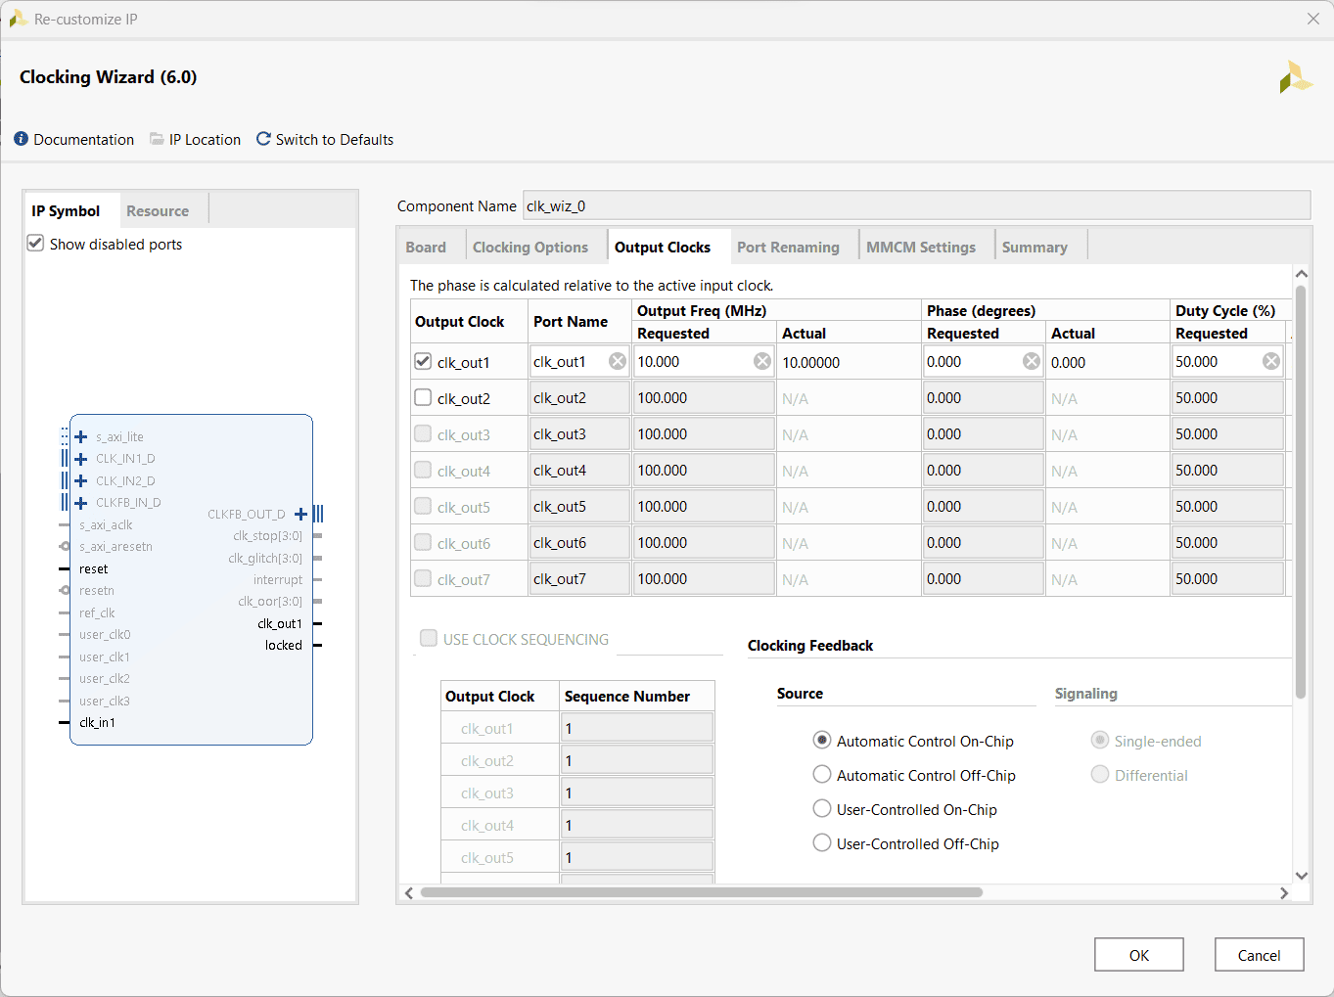This screenshot has width=1334, height=997.
Task: Expand the CLKFB_OUT_D port group
Action: click(x=300, y=514)
